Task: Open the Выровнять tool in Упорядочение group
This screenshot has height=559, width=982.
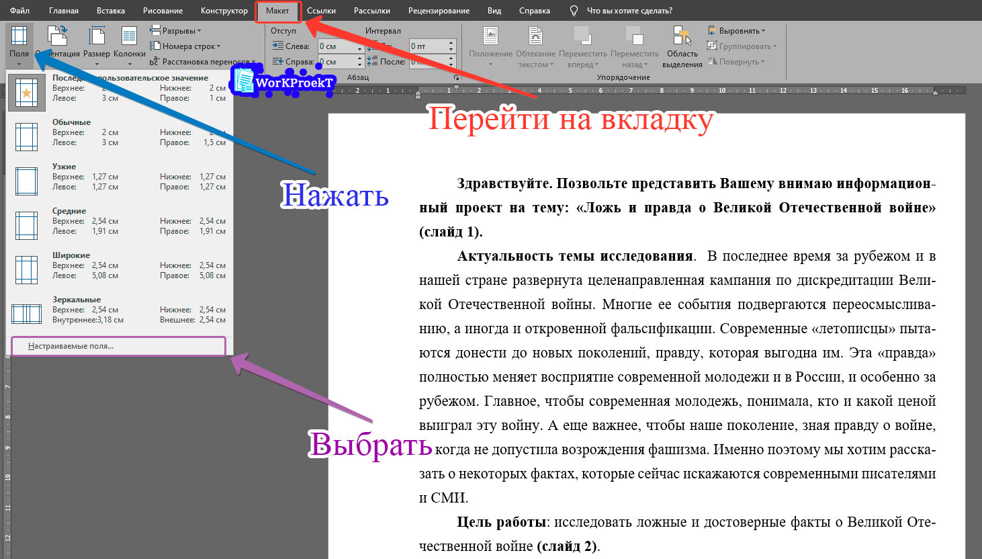Action: pos(735,30)
